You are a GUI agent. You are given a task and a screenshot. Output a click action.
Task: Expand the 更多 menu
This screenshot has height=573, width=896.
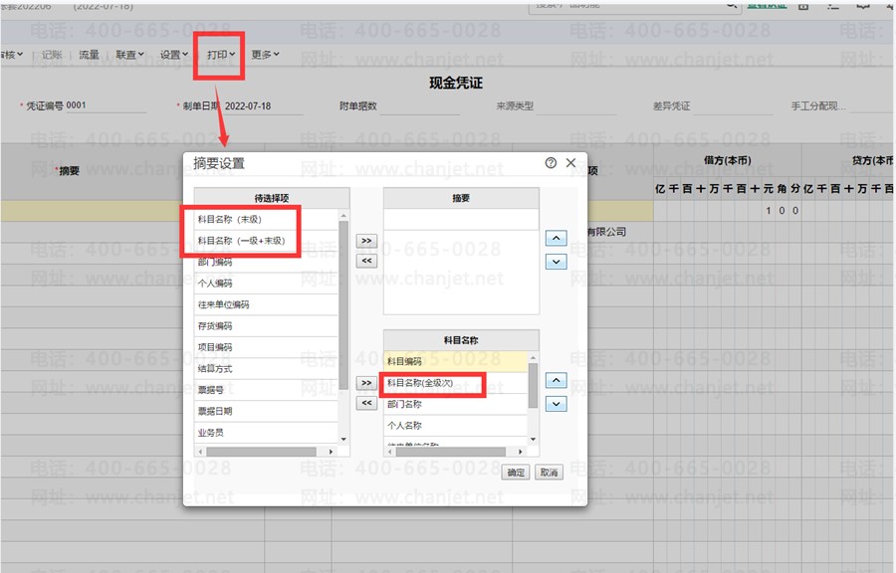(265, 55)
